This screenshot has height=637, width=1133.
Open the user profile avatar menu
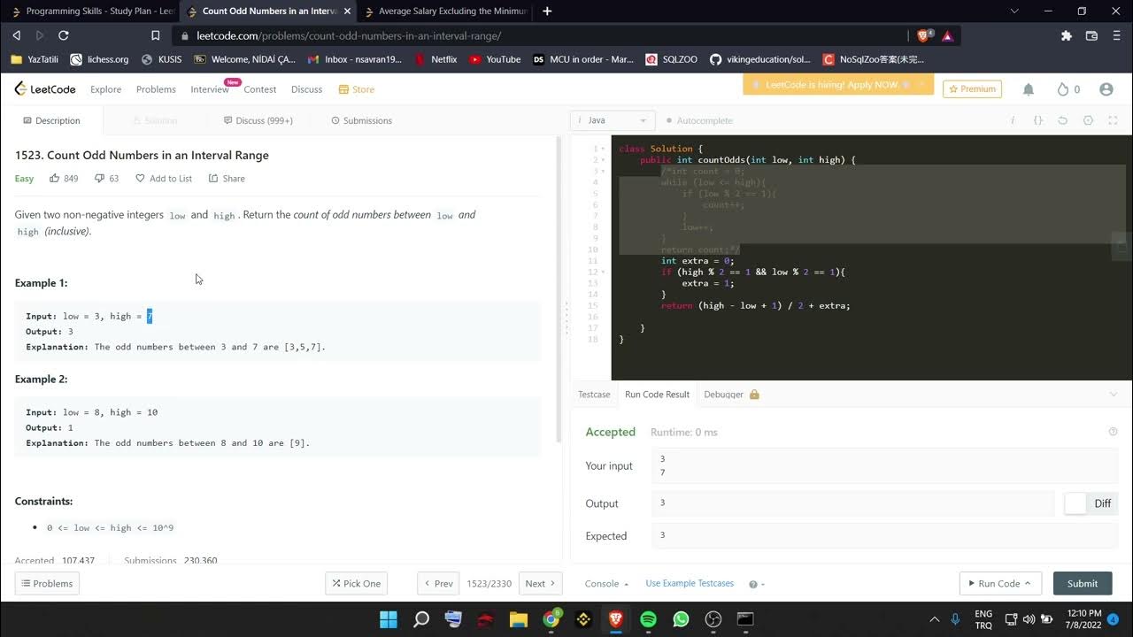pos(1106,89)
